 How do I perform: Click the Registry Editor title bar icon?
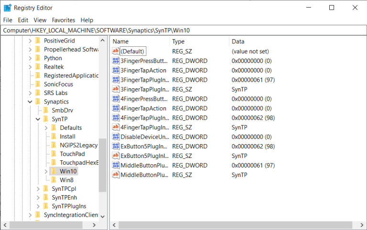point(8,8)
